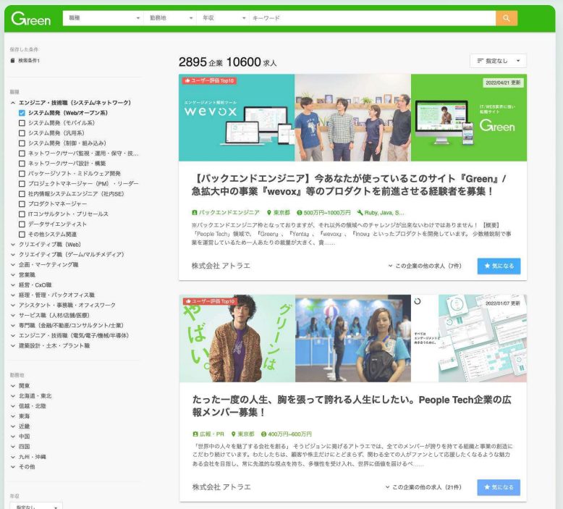Viewport: 563px width, 509px height.
Task: Expand 近畿 region filter
Action: (x=13, y=426)
